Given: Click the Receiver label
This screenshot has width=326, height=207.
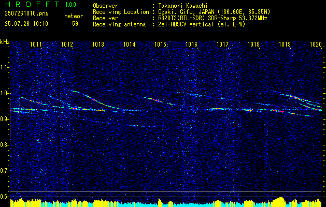Looking at the screenshot, I should point(105,18).
